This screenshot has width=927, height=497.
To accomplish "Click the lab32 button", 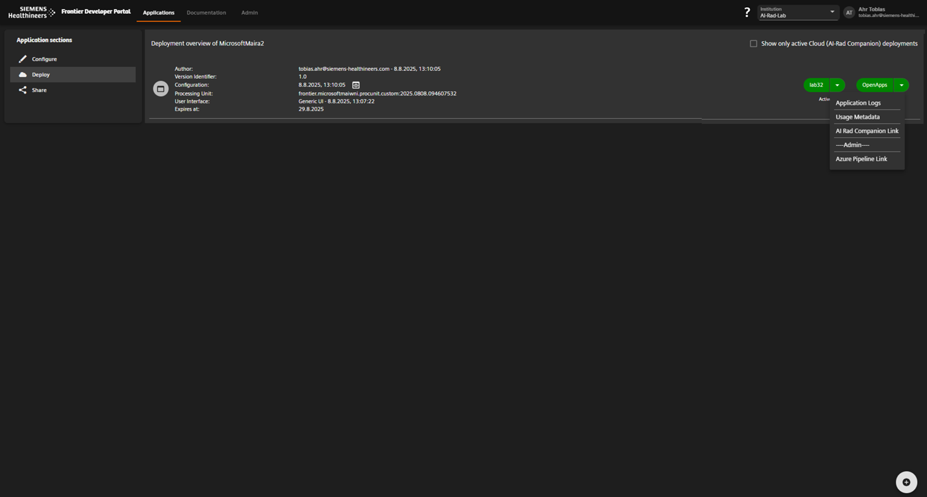I will pyautogui.click(x=816, y=85).
